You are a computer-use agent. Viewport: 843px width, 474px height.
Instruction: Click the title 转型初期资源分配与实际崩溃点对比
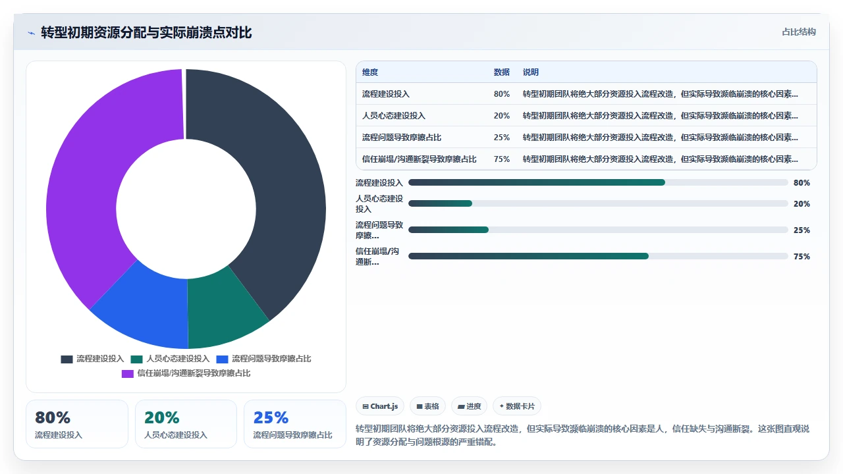point(146,33)
